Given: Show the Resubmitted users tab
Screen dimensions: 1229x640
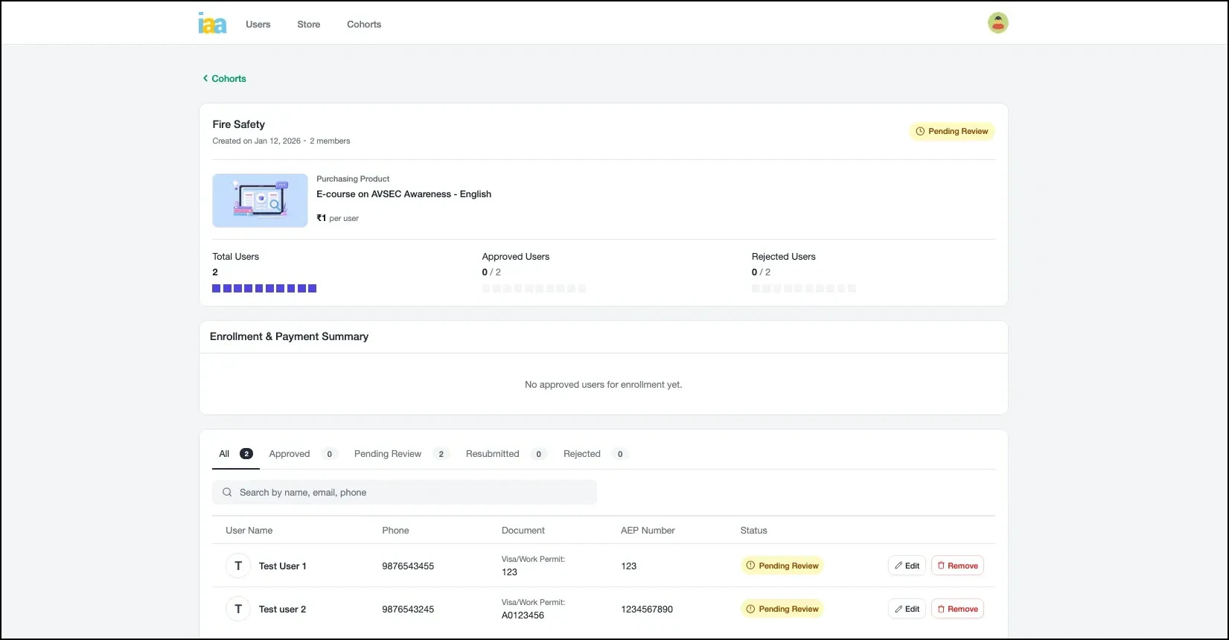Looking at the screenshot, I should click(x=492, y=454).
